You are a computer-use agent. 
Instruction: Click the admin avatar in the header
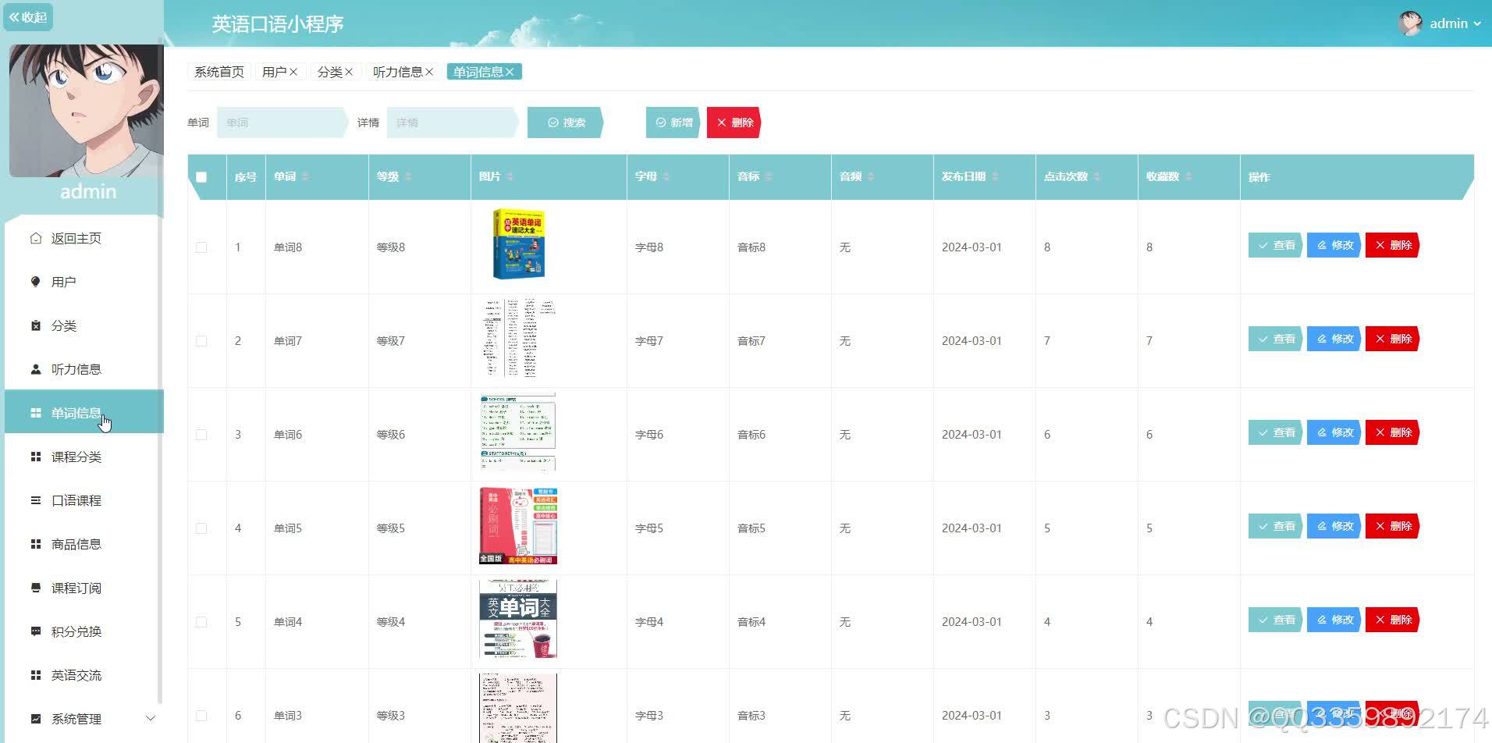click(1410, 23)
